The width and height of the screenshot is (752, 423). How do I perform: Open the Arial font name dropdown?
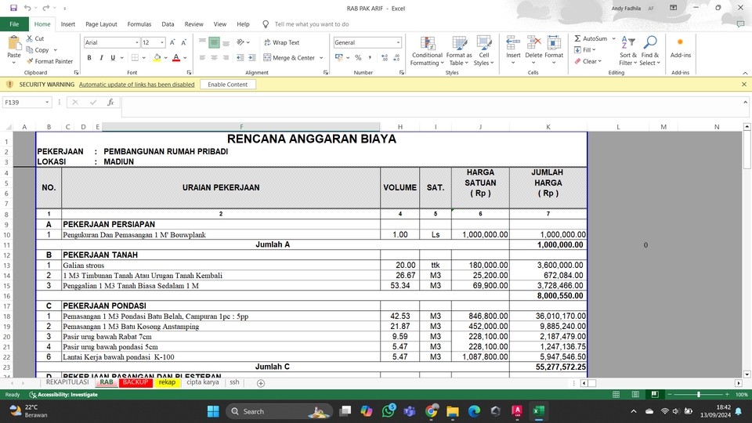[136, 42]
